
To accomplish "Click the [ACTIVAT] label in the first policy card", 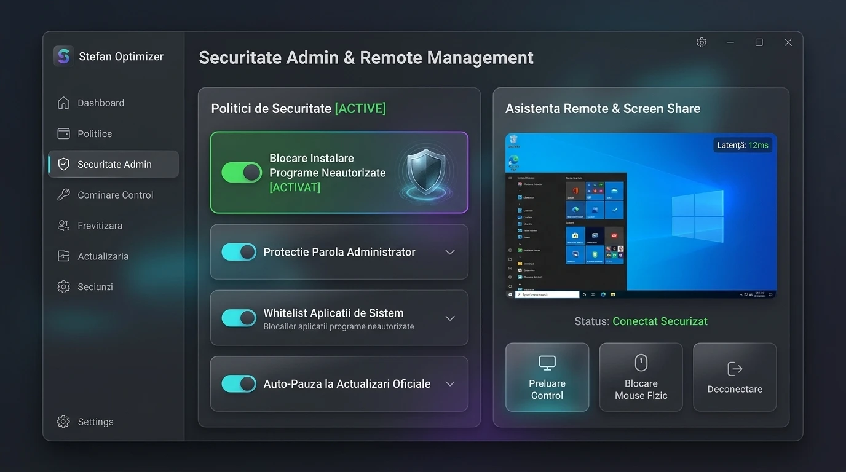I will tap(295, 187).
